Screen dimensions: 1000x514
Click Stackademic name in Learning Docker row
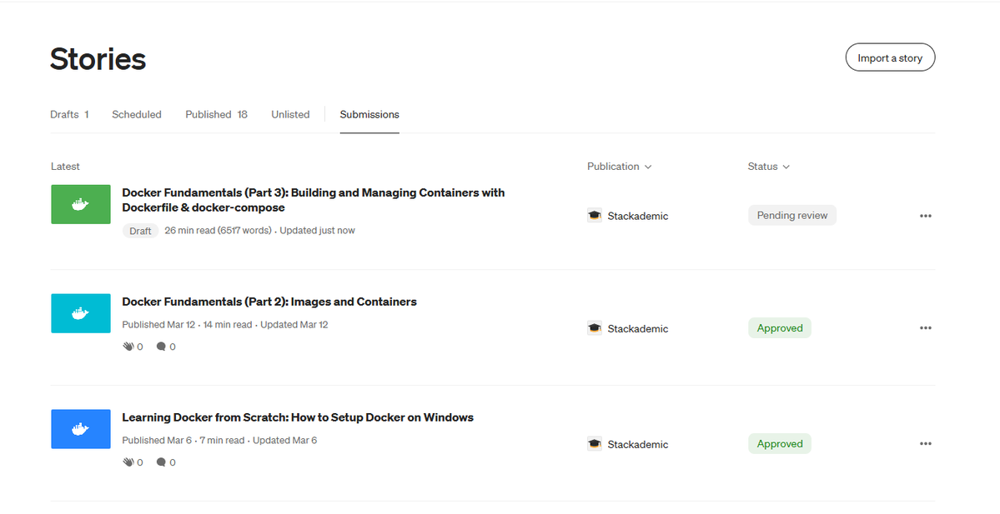(638, 445)
